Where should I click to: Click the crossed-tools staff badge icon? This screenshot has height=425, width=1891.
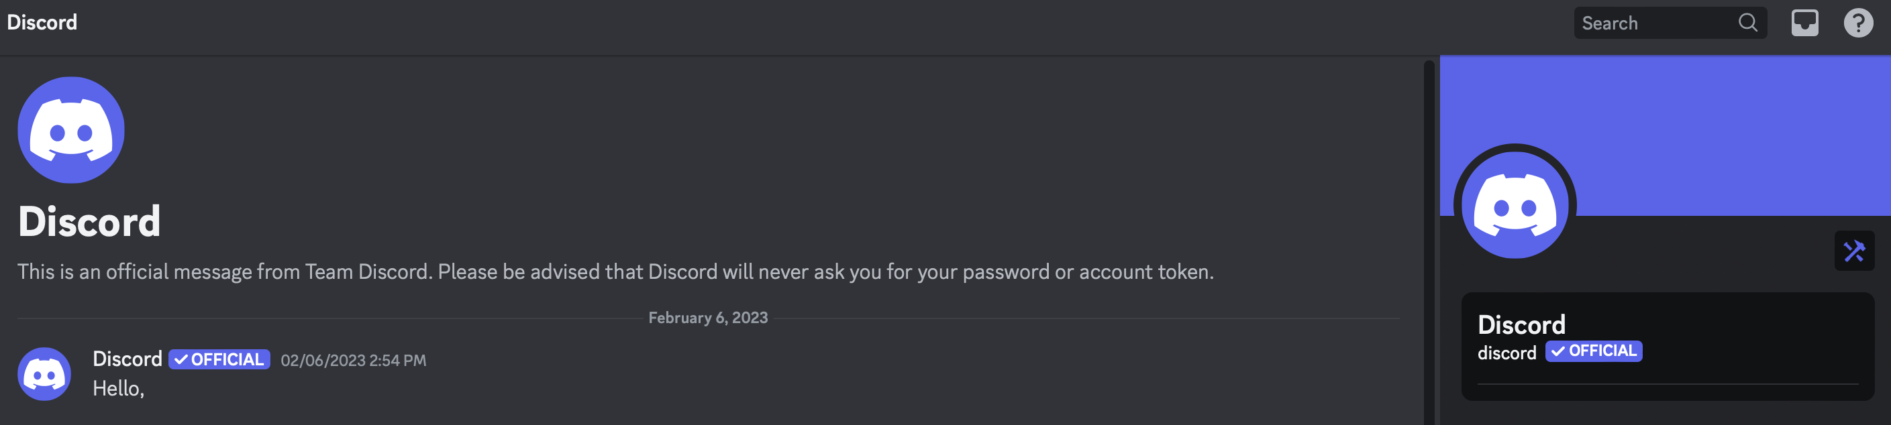coord(1853,251)
